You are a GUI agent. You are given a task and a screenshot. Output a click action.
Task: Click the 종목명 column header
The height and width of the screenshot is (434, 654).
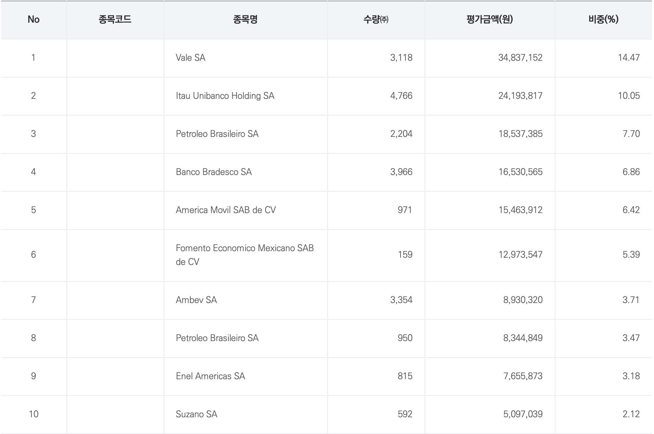click(x=245, y=20)
